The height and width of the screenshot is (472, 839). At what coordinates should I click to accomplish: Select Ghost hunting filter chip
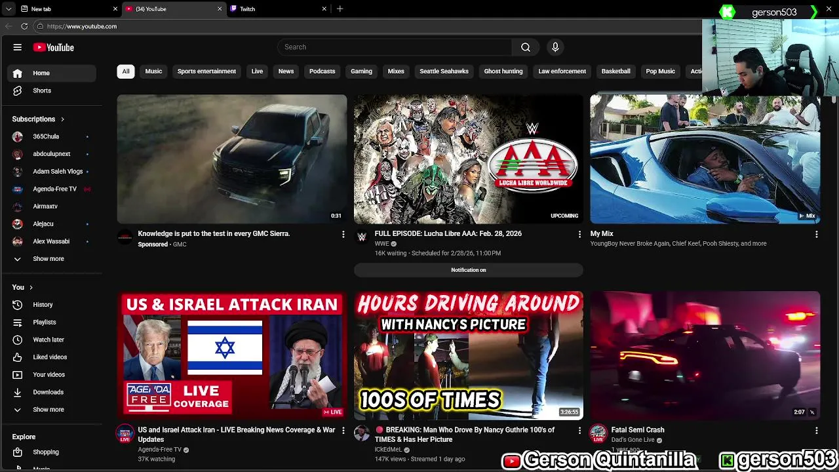[503, 71]
